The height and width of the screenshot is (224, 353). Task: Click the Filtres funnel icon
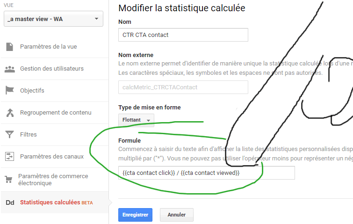[9, 135]
